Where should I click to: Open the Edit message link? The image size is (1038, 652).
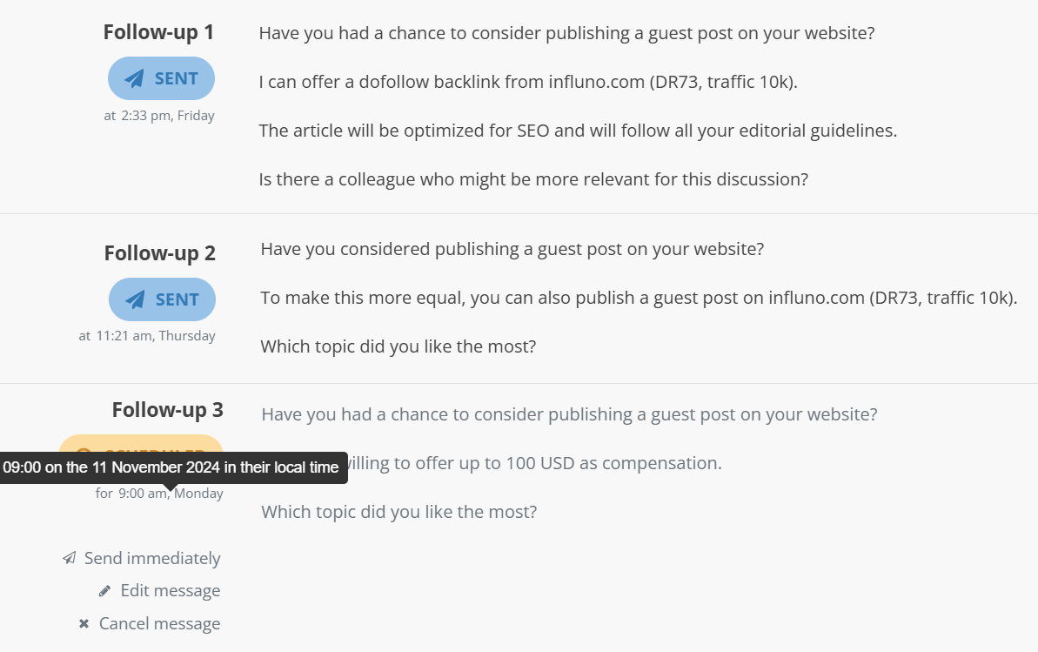[170, 591]
